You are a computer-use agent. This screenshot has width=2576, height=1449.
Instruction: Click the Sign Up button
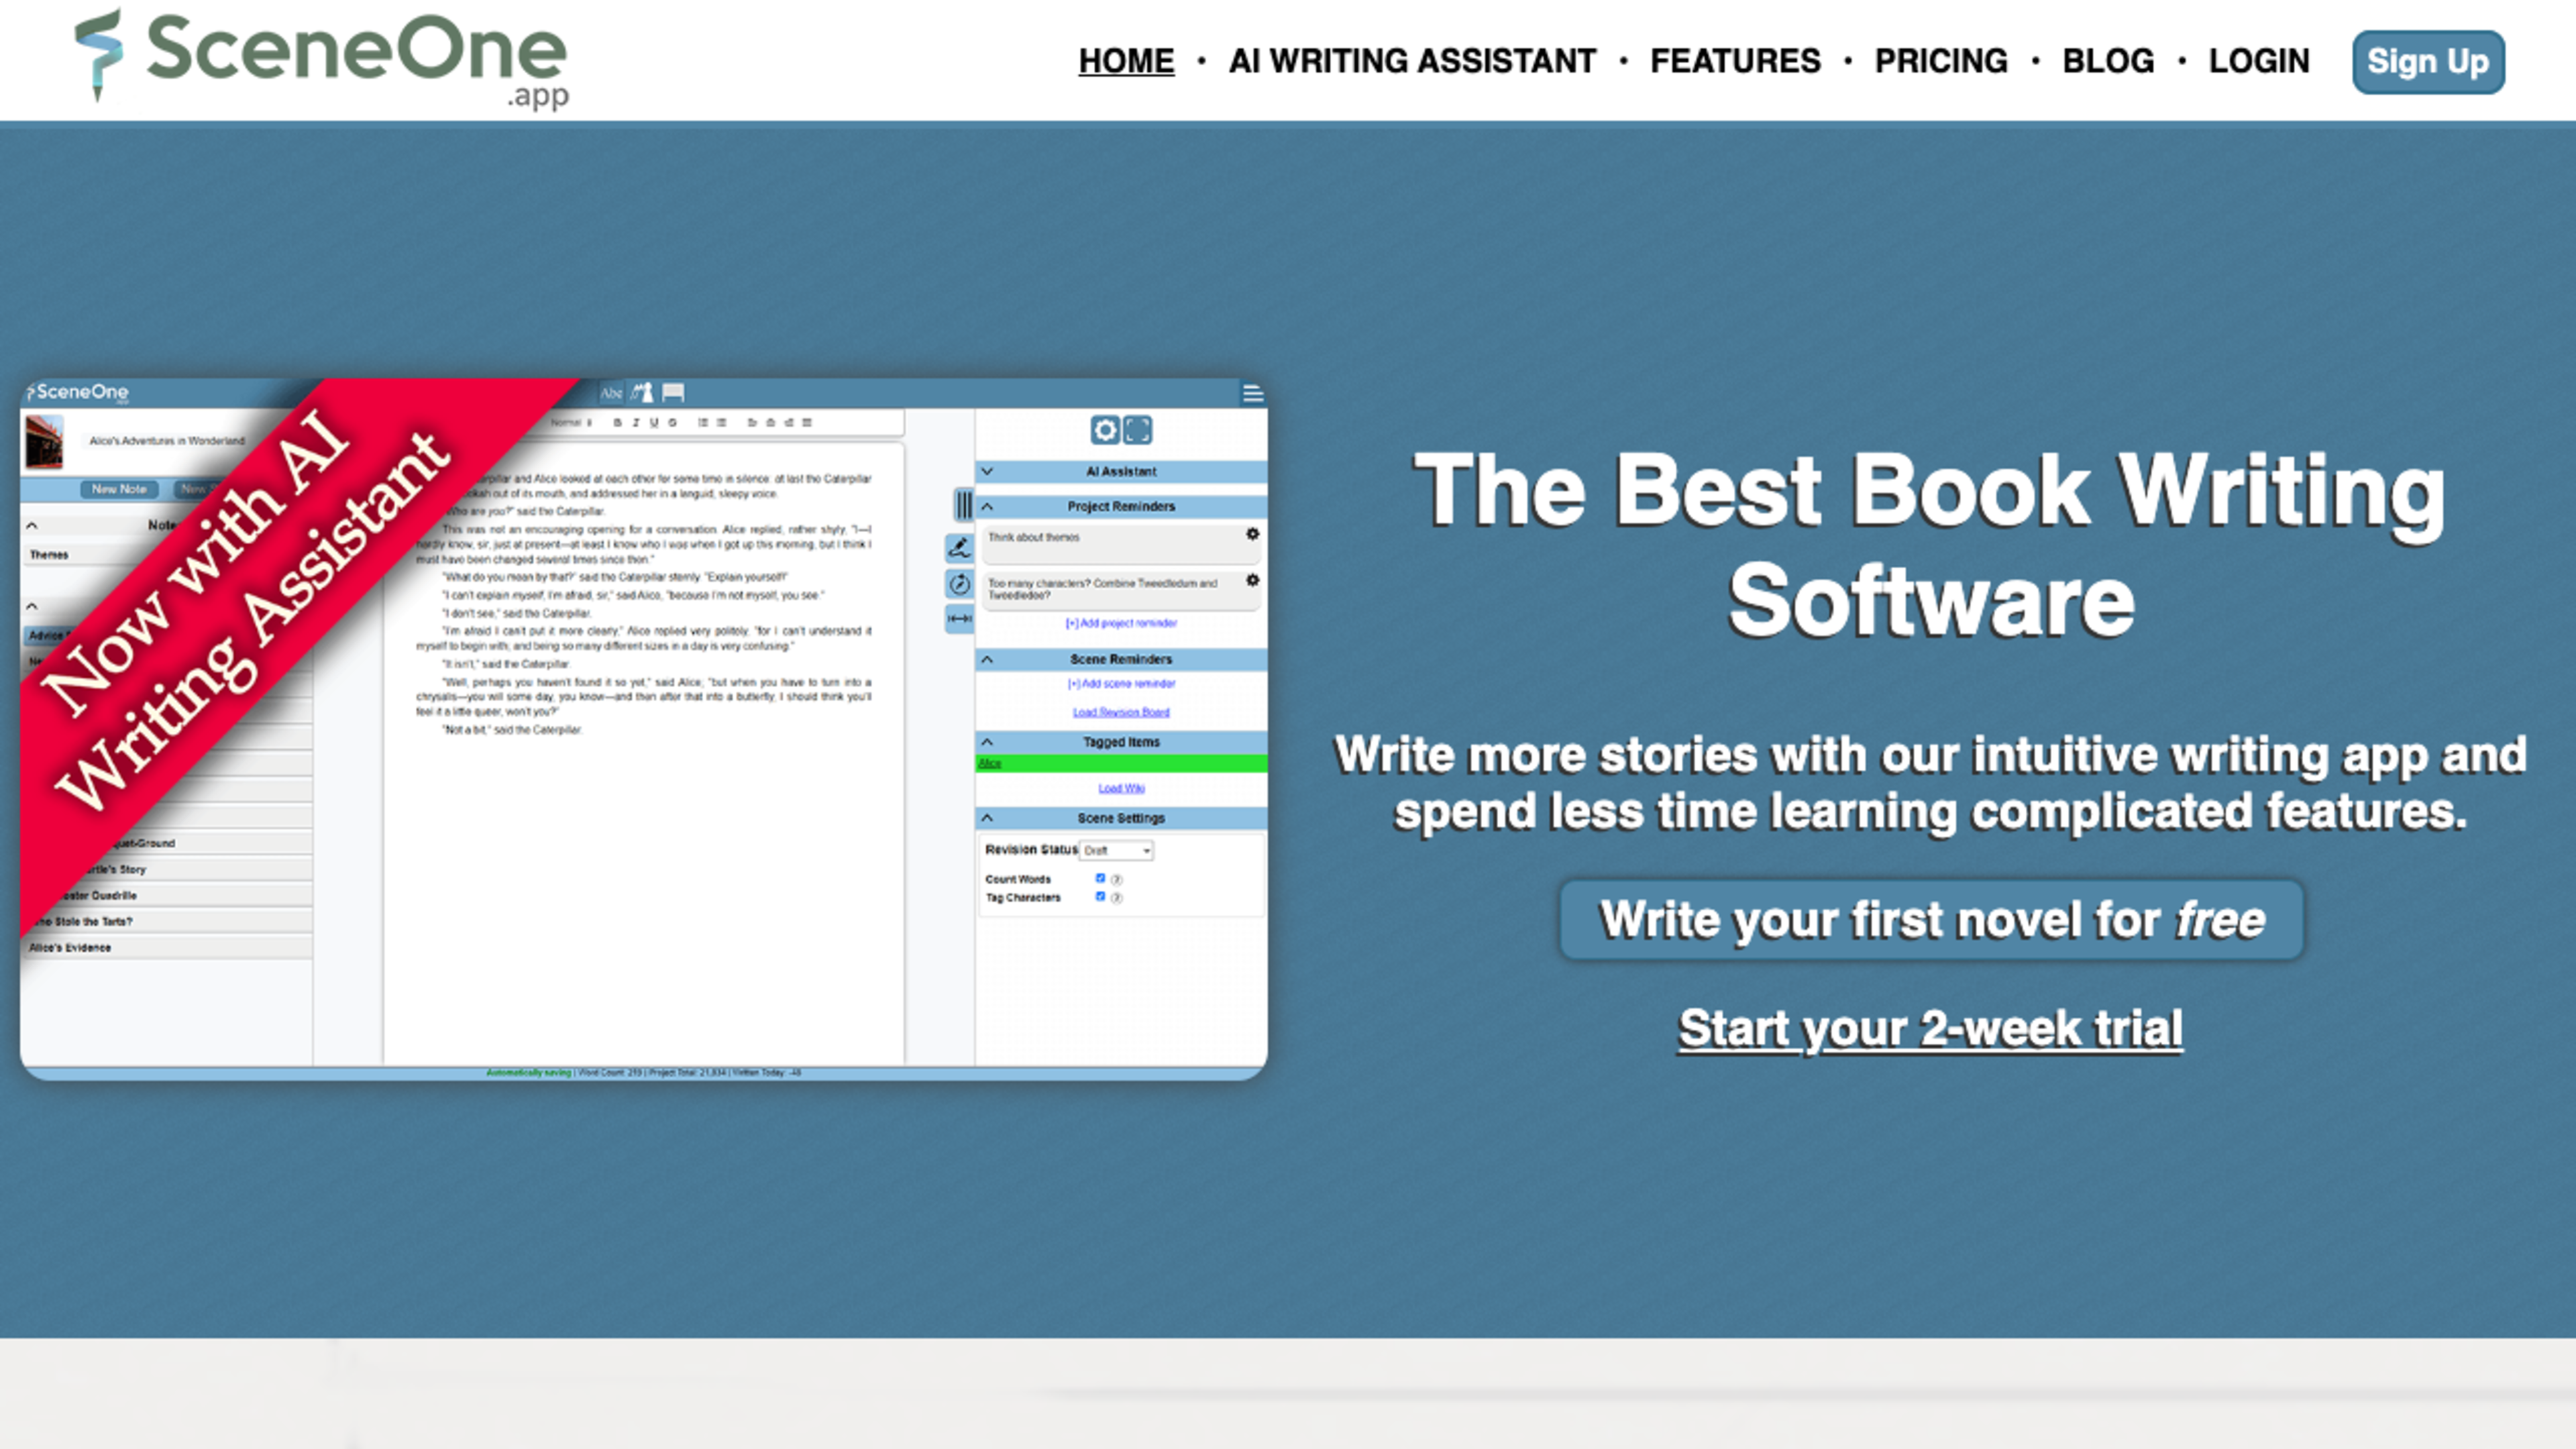2427,62
